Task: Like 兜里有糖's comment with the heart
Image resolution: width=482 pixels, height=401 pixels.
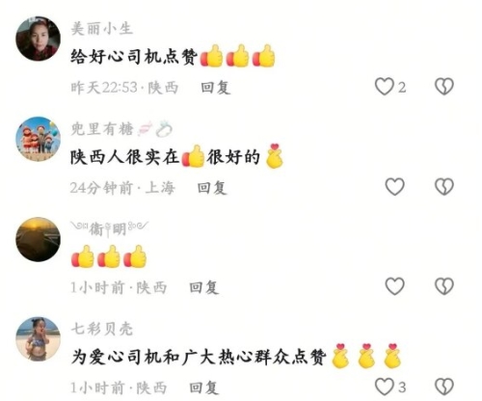Action: [x=394, y=187]
